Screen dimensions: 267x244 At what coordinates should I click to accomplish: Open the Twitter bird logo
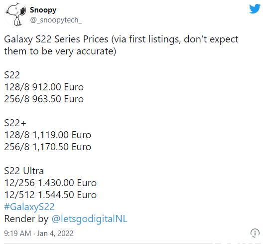(x=255, y=9)
